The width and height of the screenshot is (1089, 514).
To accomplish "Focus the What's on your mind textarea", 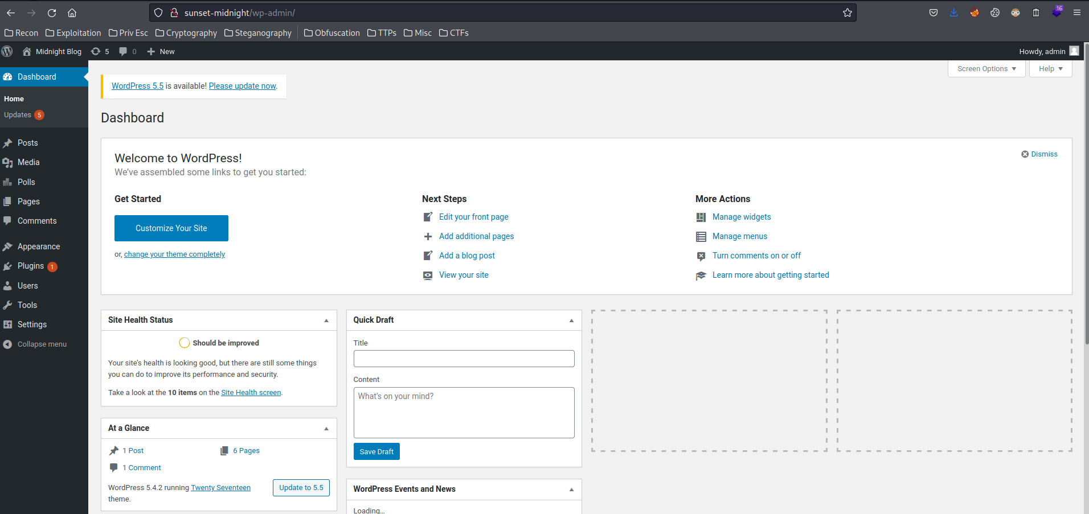I will 464,413.
